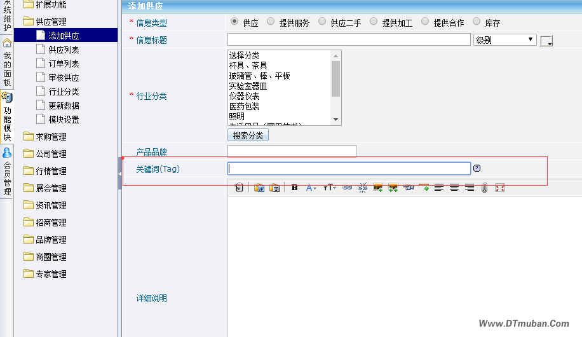Screen dimensions: 582x337
Task: Click the Bold icon in editor toolbar
Action: tap(294, 188)
